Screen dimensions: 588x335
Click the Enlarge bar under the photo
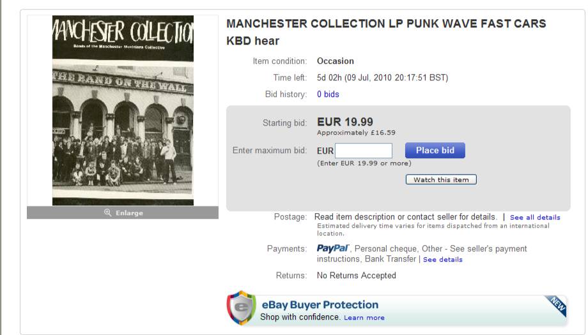tap(123, 212)
